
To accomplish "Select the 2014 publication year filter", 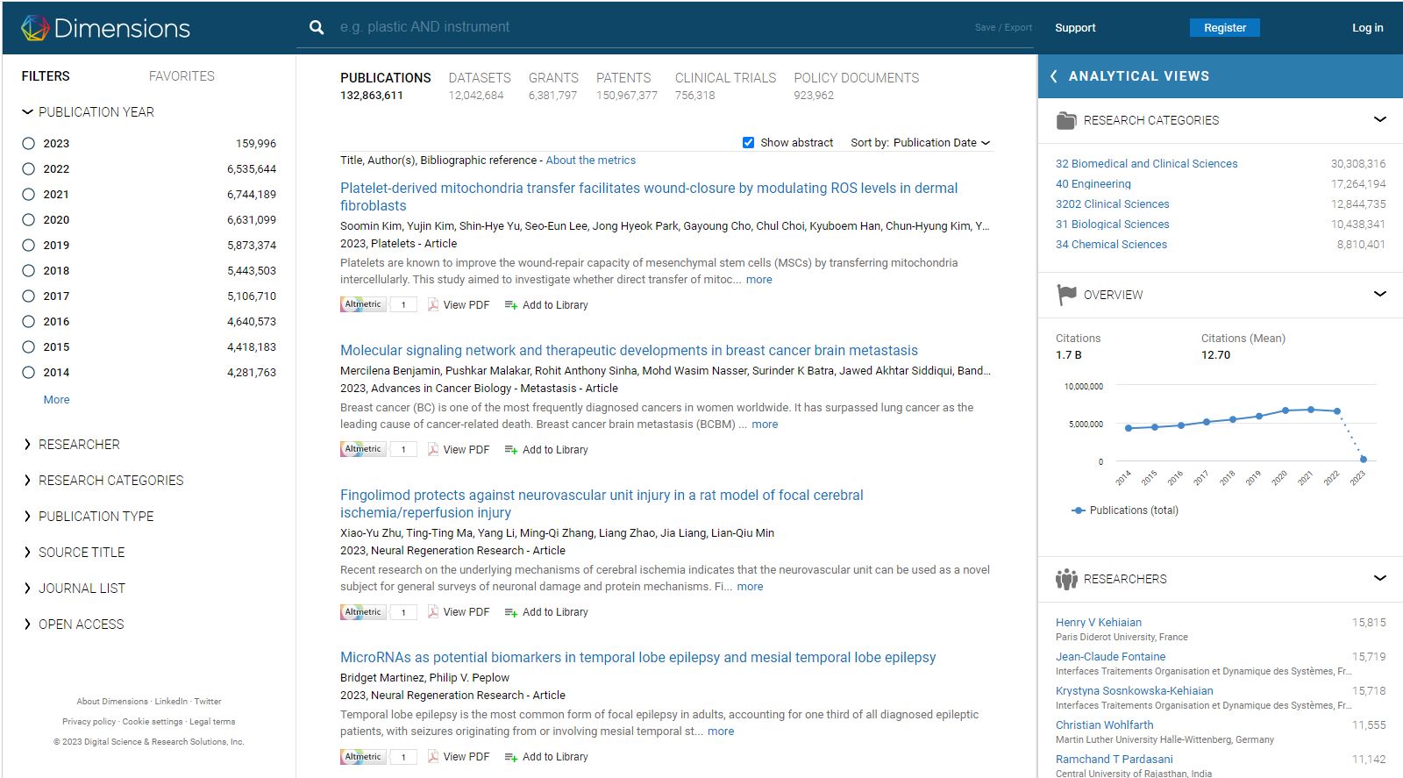I will 28,372.
